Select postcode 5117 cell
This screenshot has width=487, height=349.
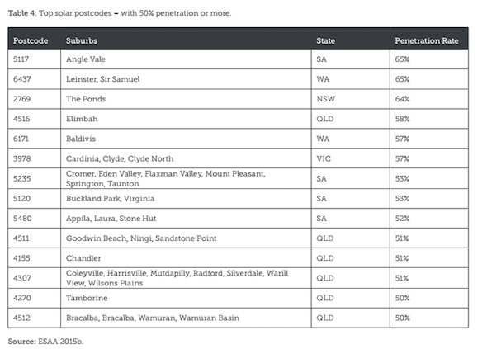coord(34,59)
